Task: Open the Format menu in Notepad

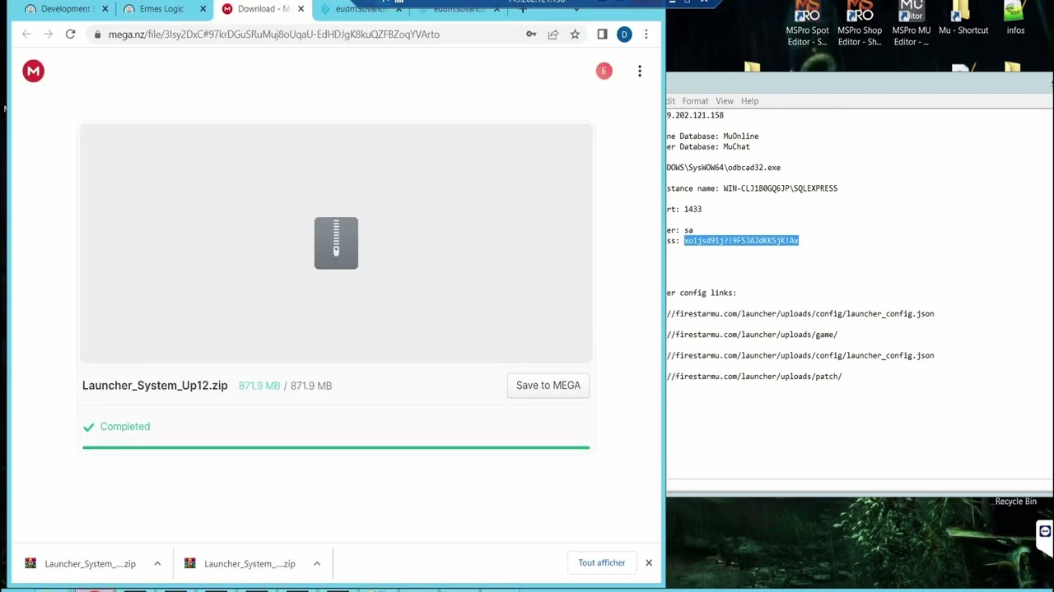Action: click(695, 101)
